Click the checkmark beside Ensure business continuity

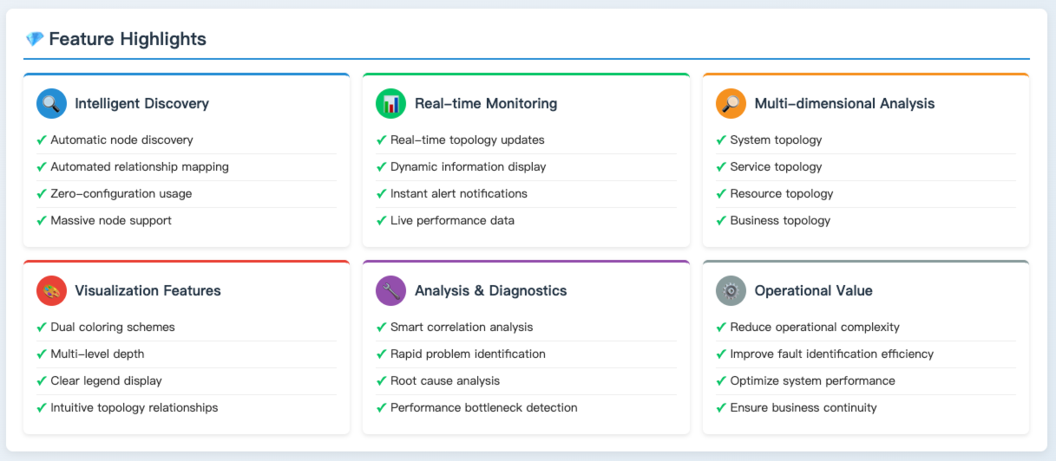point(721,408)
